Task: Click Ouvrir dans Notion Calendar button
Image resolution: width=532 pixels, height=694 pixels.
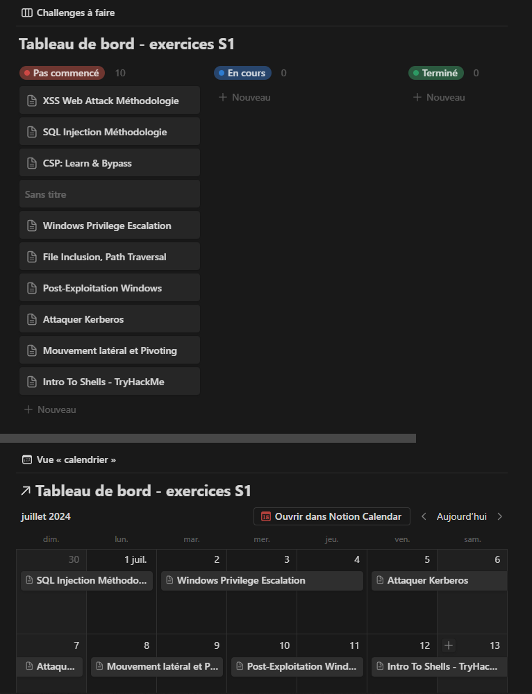Action: point(332,516)
